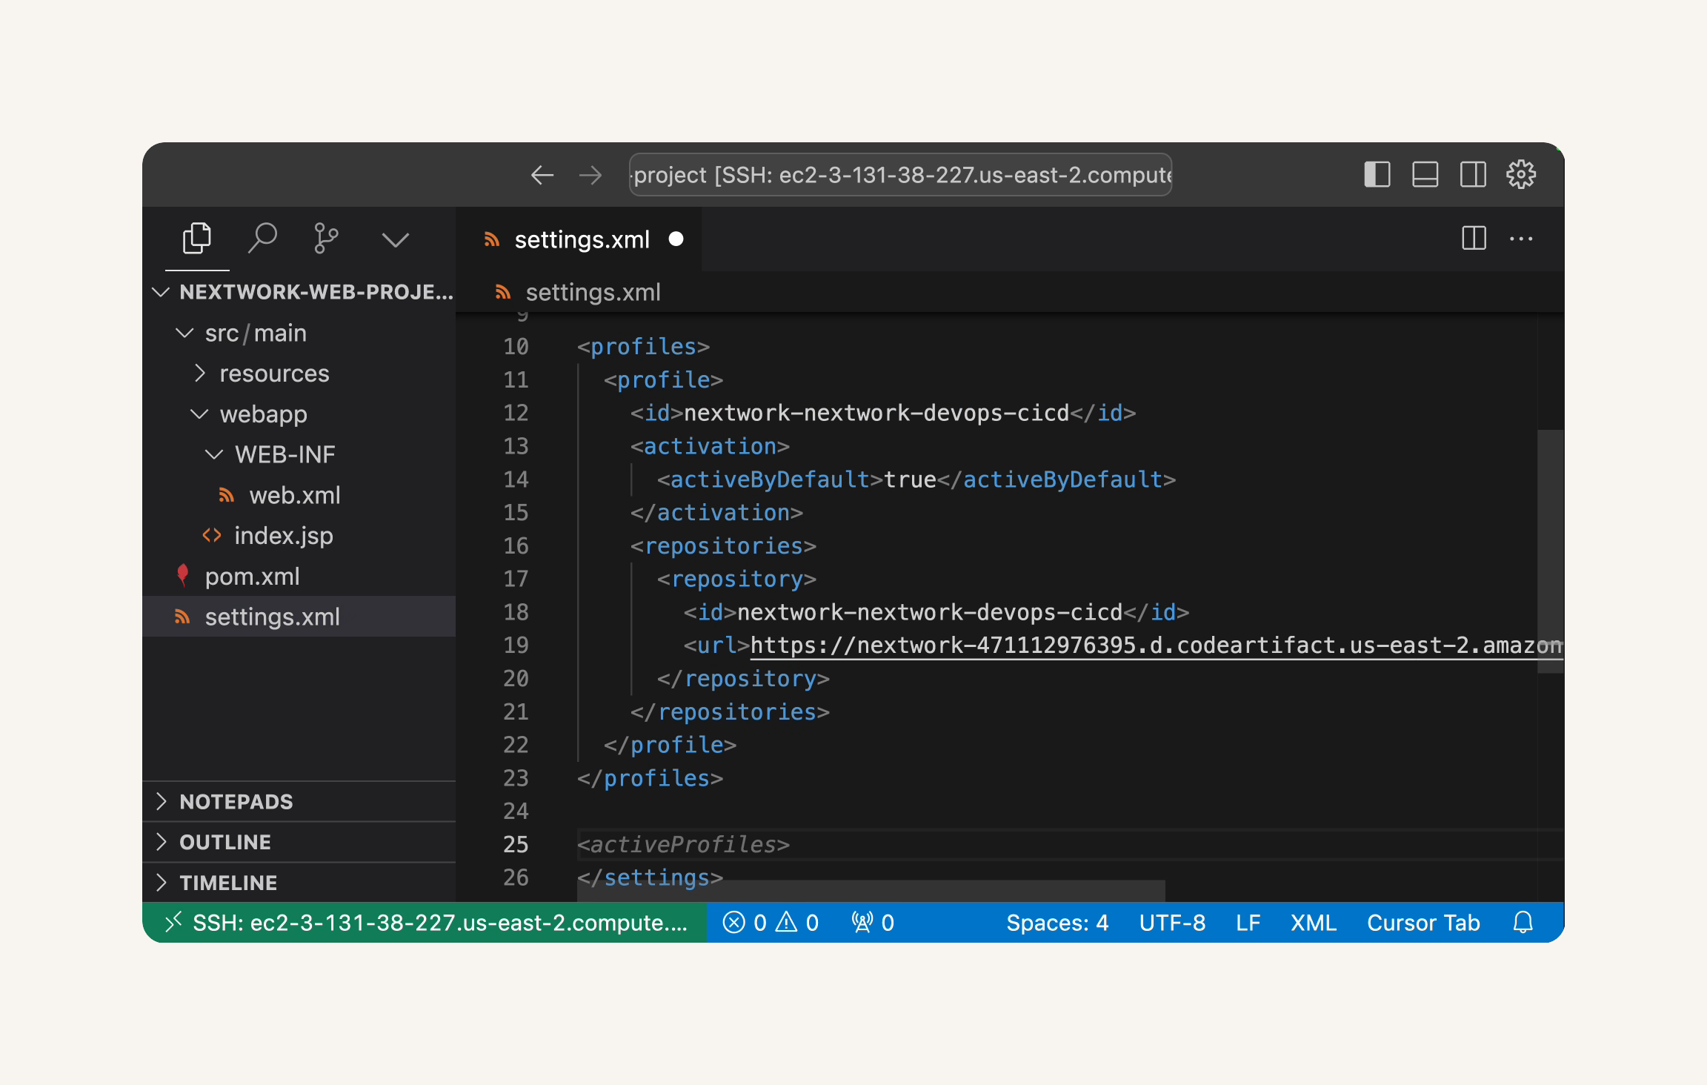Click the warnings triangle in status bar

[786, 923]
